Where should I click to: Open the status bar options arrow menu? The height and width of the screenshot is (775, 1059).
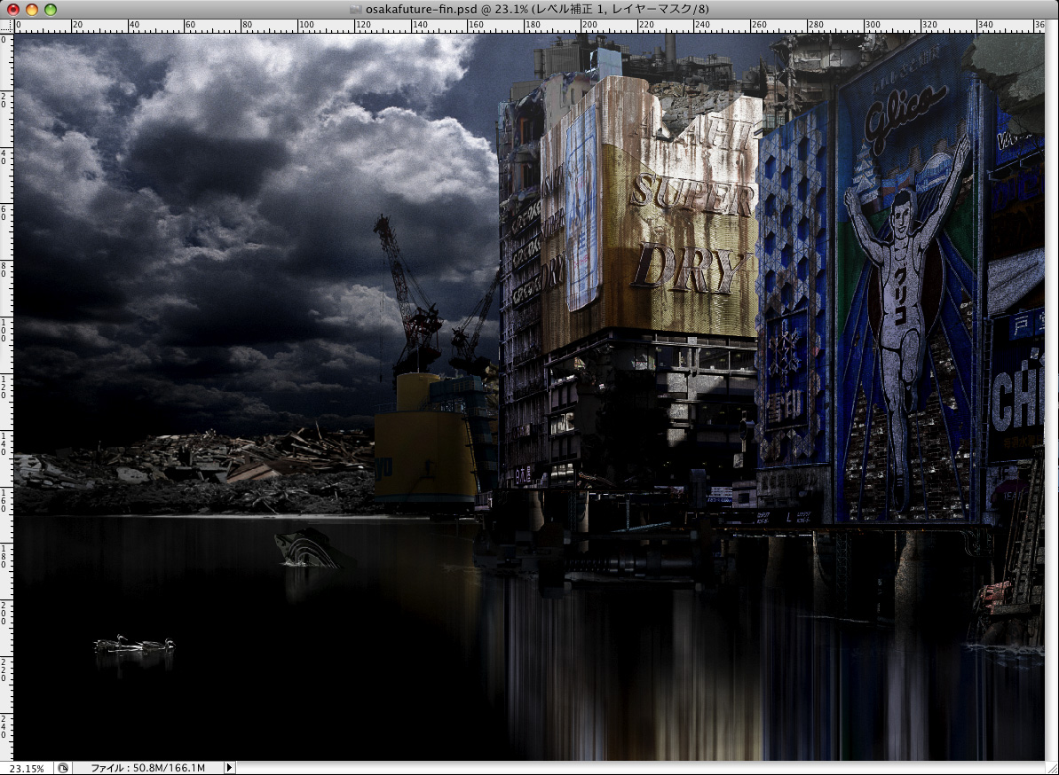230,768
